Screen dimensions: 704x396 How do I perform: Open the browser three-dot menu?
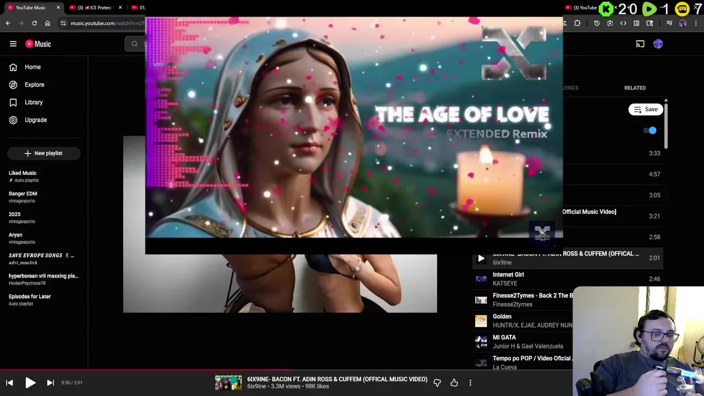click(x=696, y=23)
